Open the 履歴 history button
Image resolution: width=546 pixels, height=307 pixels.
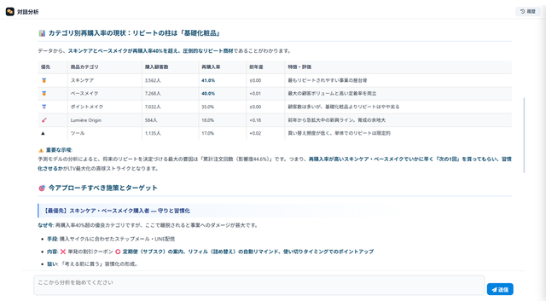(527, 11)
